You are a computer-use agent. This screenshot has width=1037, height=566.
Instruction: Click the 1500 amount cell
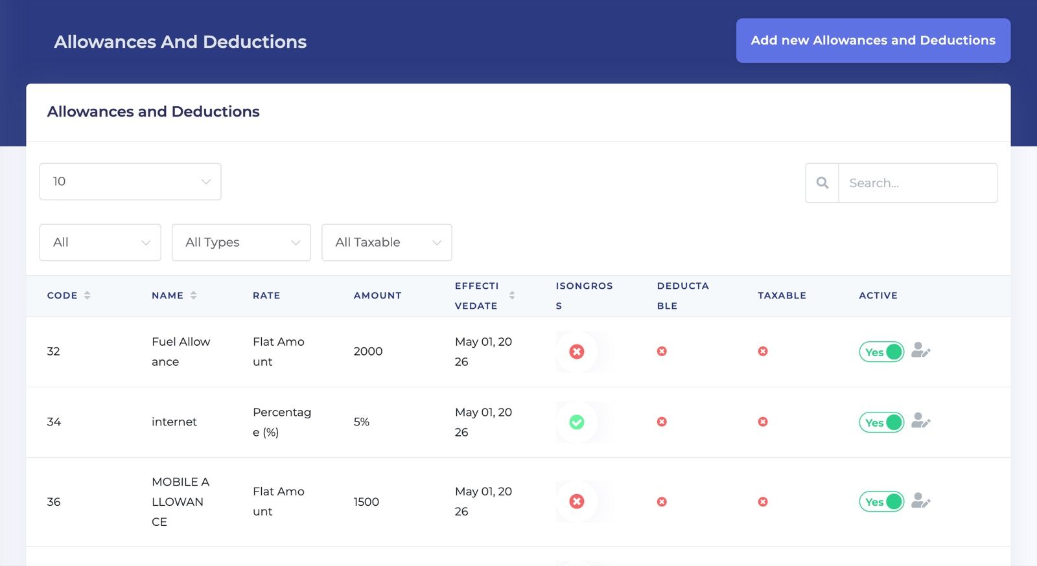366,502
